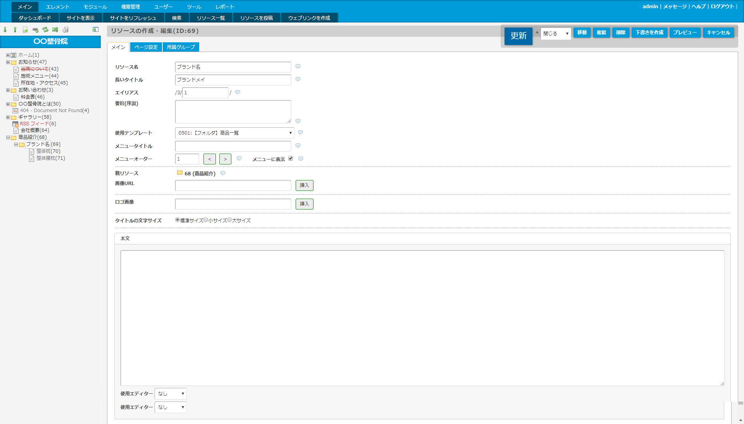Image resolution: width=744 pixels, height=424 pixels.
Task: Open the 閉じる action dropdown
Action: tap(556, 34)
